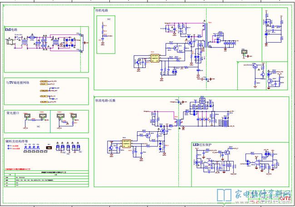Click the NC label under the backlight connectors
The image size is (295, 207).
pyautogui.click(x=39, y=126)
